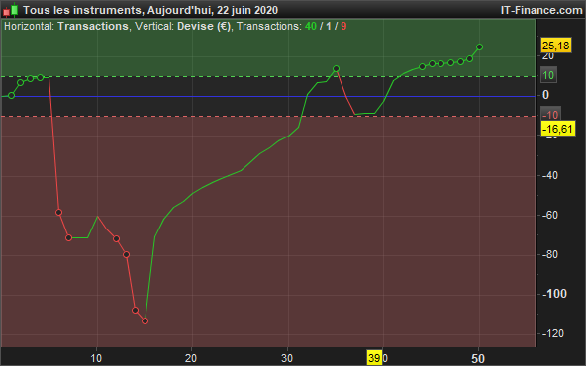
Task: Click the yellow 25,18 value label
Action: pyautogui.click(x=556, y=46)
